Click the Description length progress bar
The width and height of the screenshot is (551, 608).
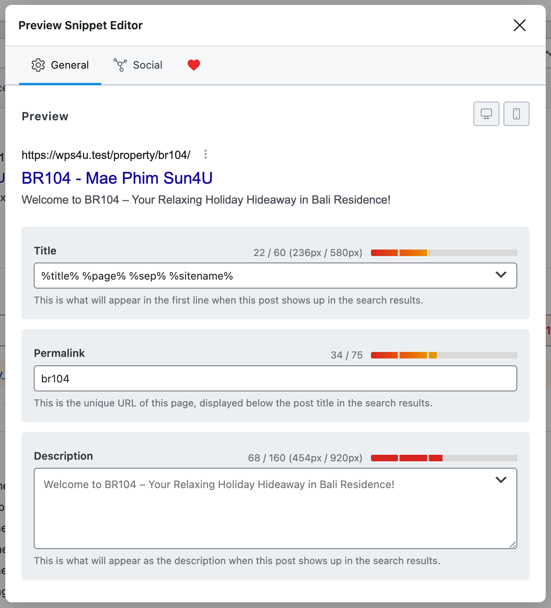444,458
